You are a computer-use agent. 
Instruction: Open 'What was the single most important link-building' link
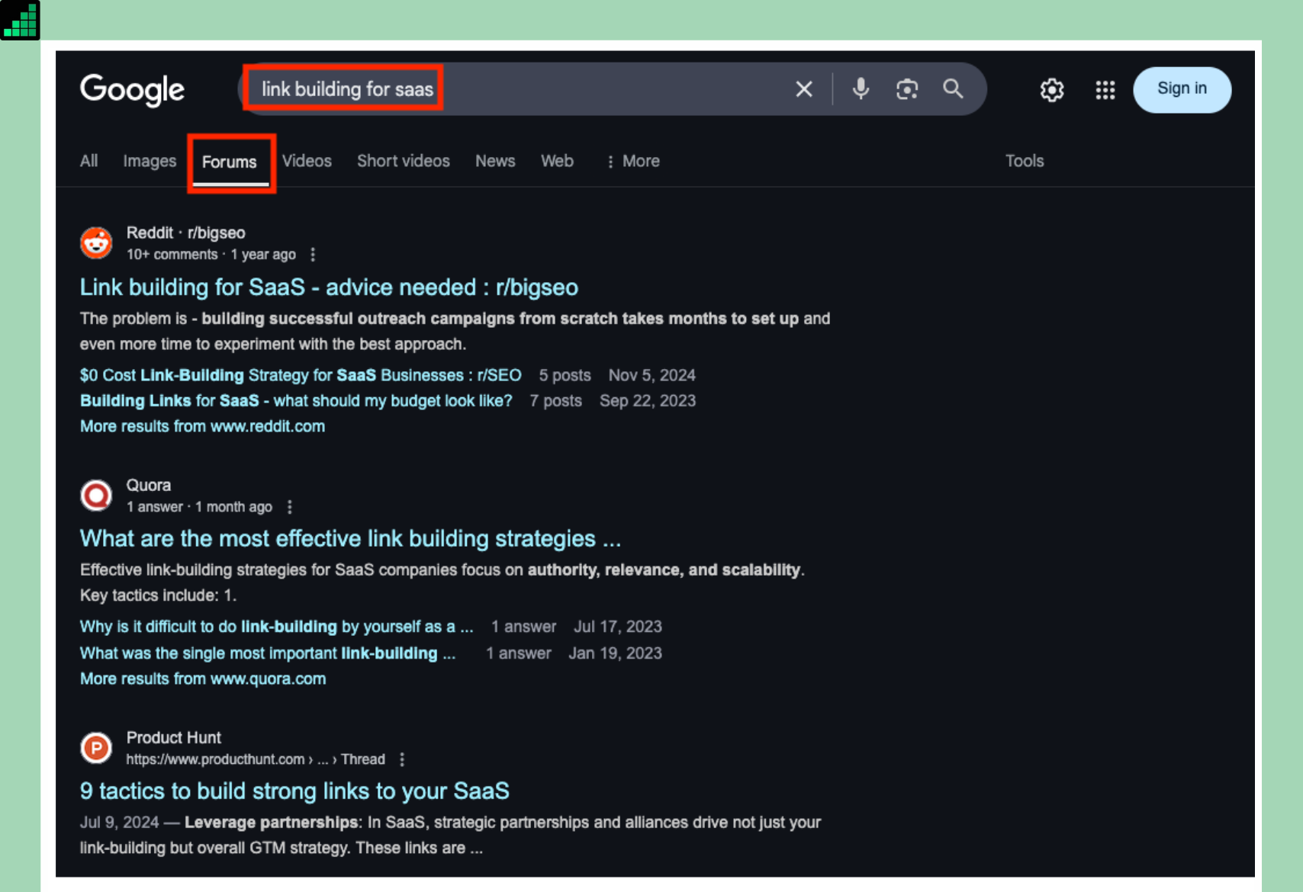point(267,653)
